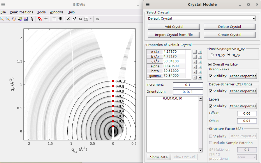Viewport: 261px width, 163px height.
Task: Open DS Rings Other Properties
Action: tap(243, 91)
